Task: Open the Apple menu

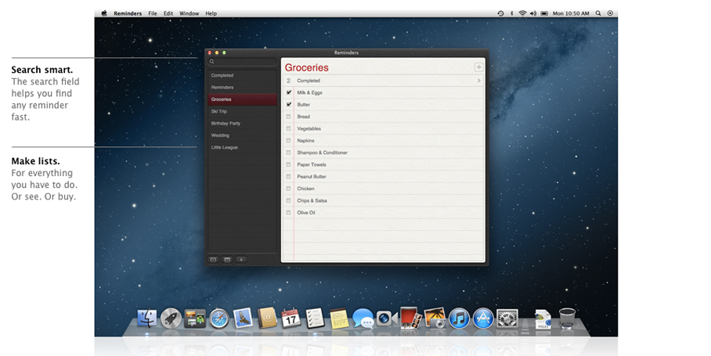Action: 104,13
